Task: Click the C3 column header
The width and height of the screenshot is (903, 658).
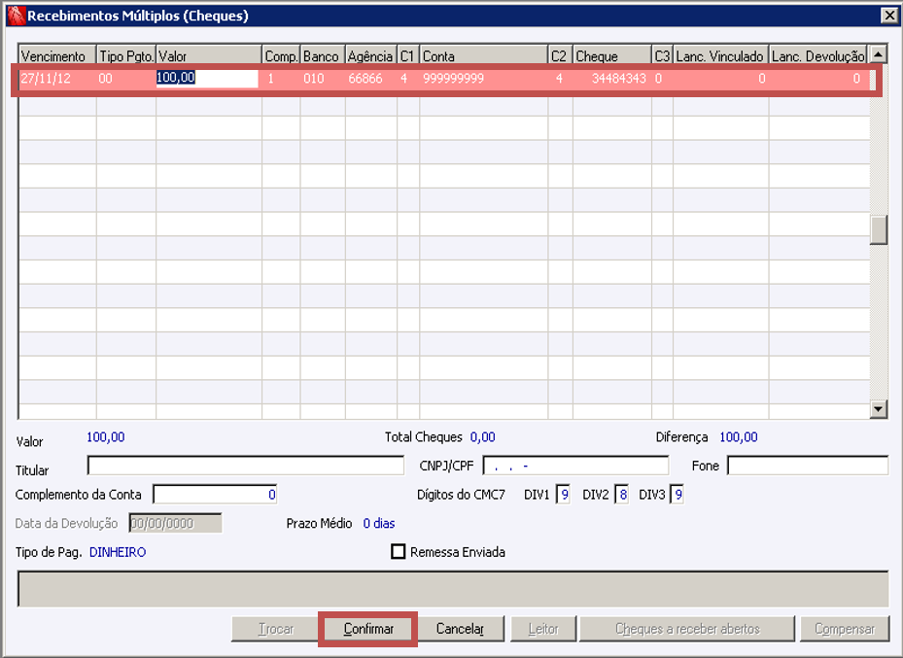Action: pyautogui.click(x=662, y=55)
